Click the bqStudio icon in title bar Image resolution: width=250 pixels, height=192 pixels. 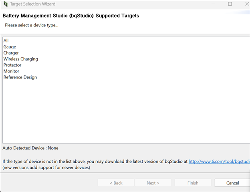click(x=6, y=4)
